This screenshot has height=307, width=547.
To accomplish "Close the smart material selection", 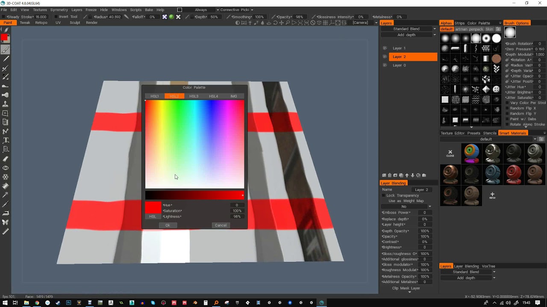I will click(x=450, y=153).
